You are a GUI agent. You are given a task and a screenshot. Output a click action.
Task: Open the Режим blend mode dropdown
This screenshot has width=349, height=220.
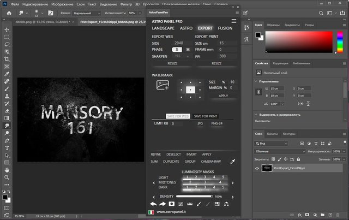87,13
